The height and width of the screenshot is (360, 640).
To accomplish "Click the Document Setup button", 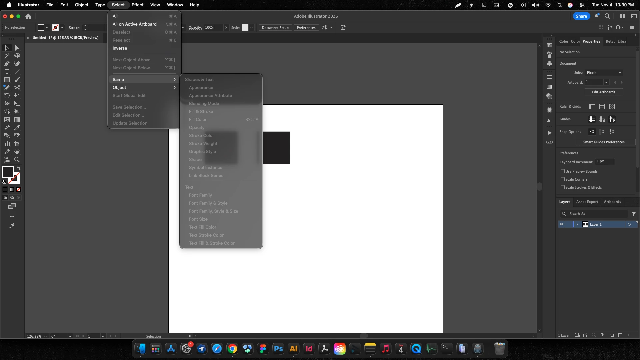I will (x=275, y=28).
